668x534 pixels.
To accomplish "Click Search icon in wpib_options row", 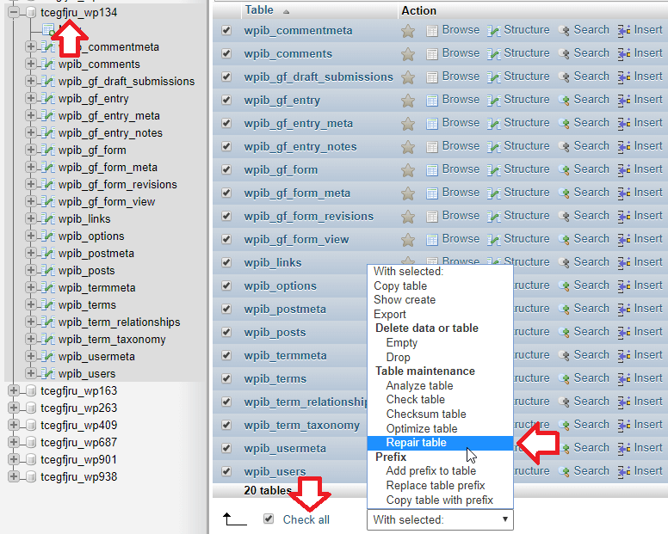I will (564, 286).
